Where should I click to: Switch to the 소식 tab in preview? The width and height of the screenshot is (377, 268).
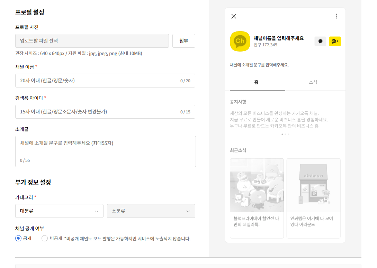coord(313,82)
